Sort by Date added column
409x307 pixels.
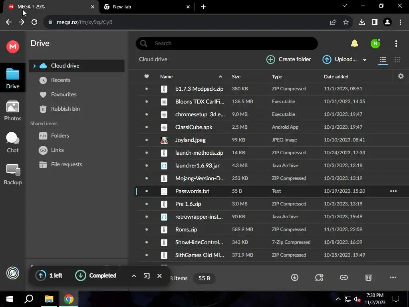336,76
